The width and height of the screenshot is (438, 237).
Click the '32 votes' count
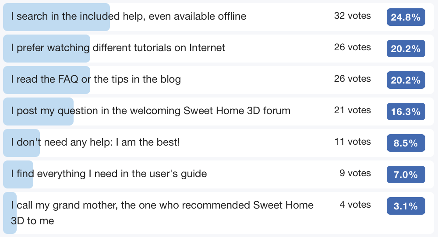(x=352, y=16)
